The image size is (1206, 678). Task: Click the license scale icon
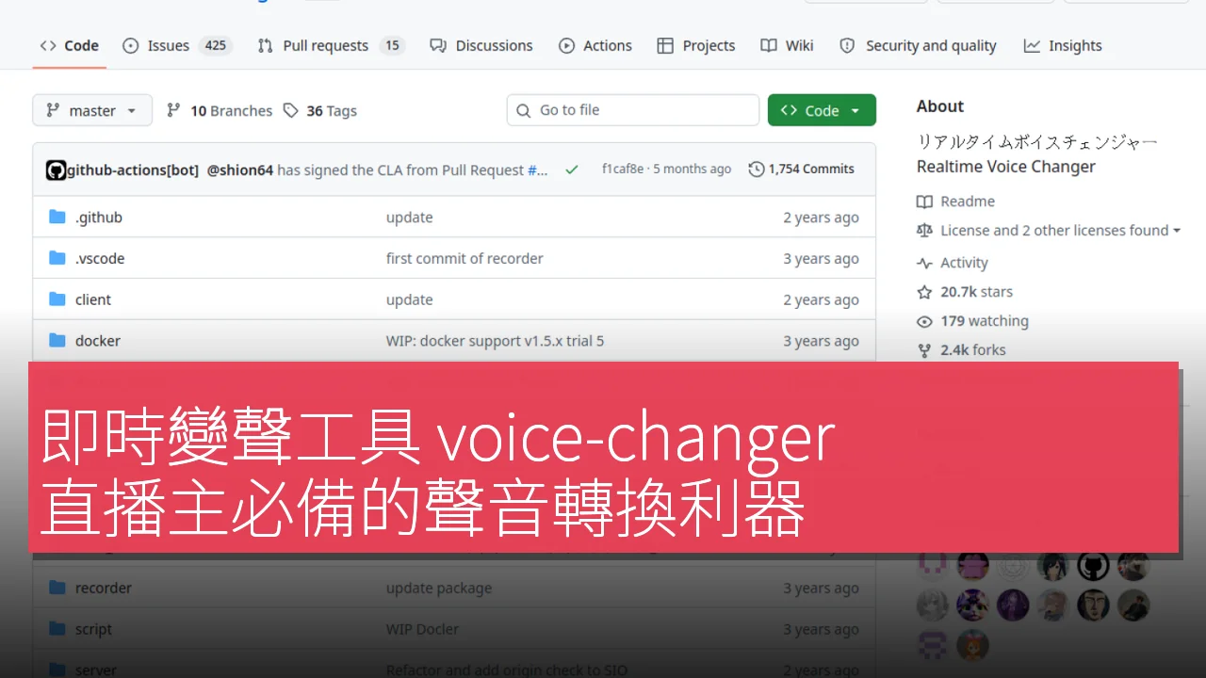(924, 231)
